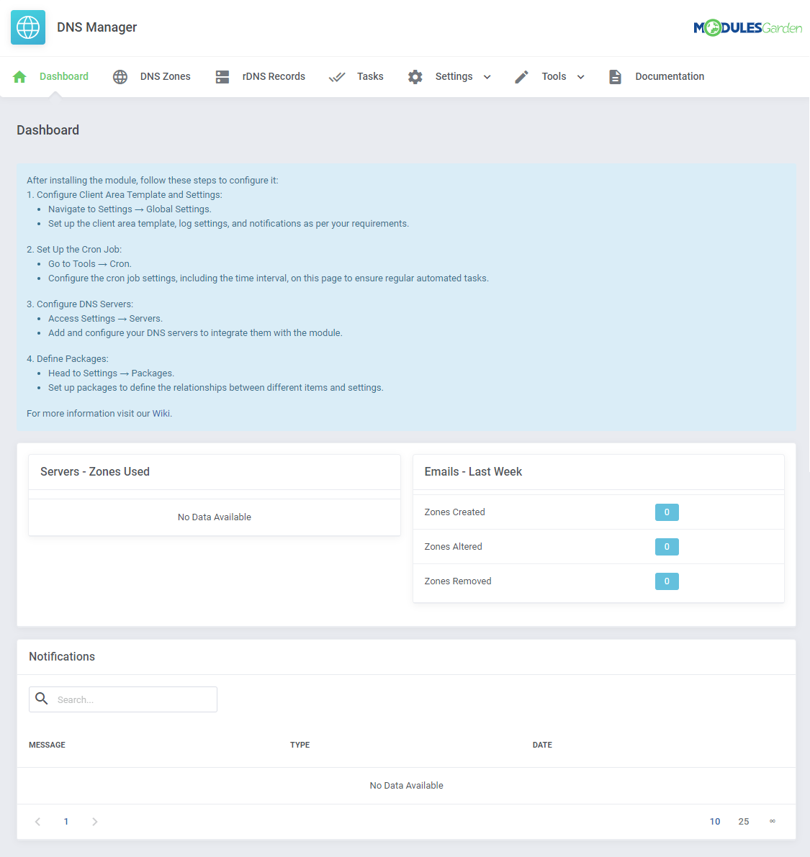Go to previous notifications page arrow
This screenshot has width=810, height=857.
tap(37, 822)
